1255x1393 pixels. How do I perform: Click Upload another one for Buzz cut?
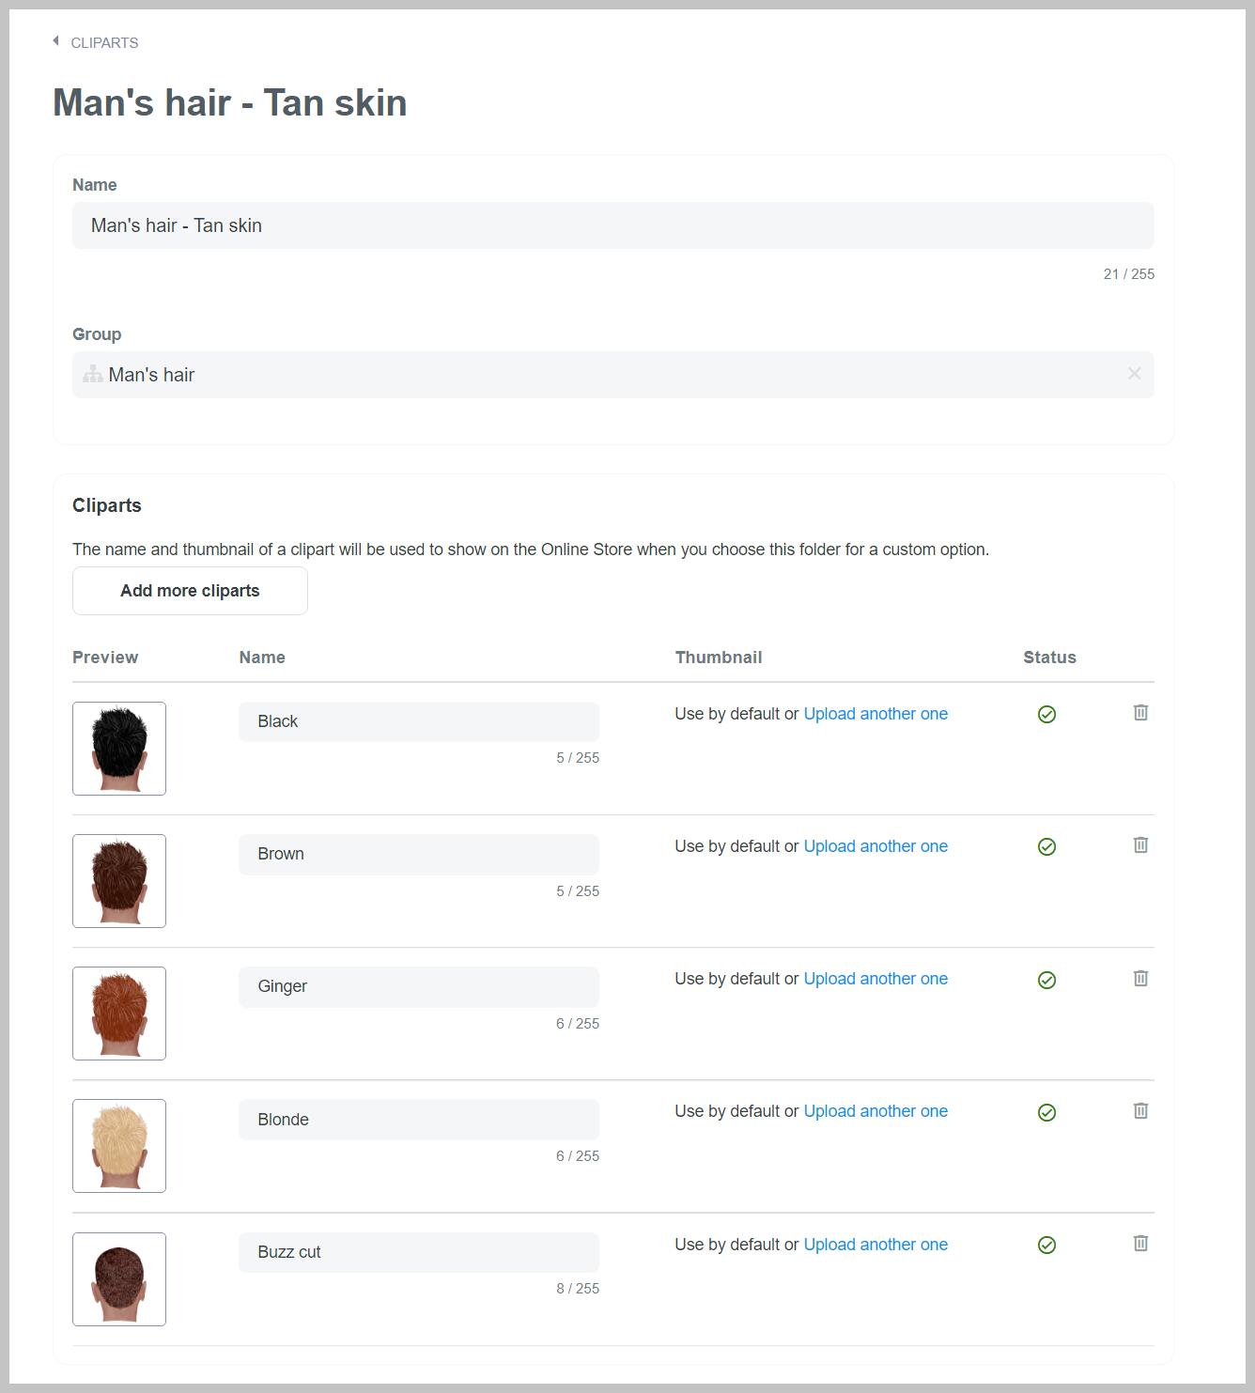(x=875, y=1245)
